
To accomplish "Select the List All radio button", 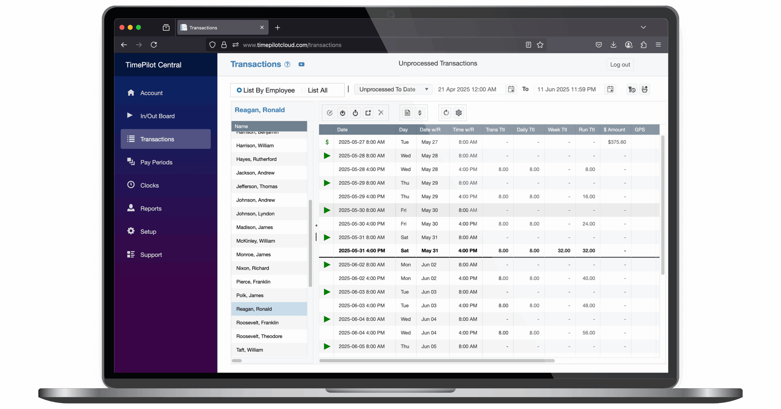I will pos(304,90).
